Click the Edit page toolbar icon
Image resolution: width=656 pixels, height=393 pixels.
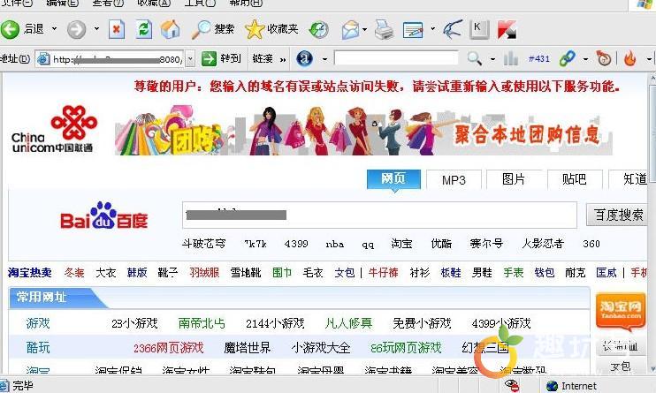(413, 30)
